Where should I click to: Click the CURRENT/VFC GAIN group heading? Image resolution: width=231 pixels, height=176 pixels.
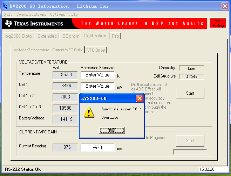[x=38, y=132]
